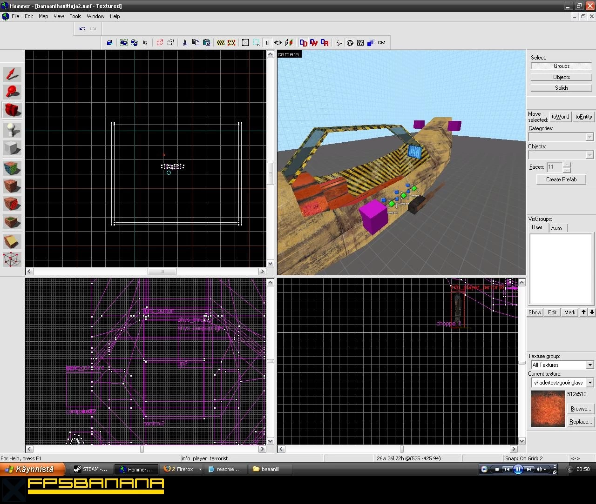Viewport: 596px width, 504px height.
Task: Click the Cut scissors toolbar icon
Action: coord(185,42)
